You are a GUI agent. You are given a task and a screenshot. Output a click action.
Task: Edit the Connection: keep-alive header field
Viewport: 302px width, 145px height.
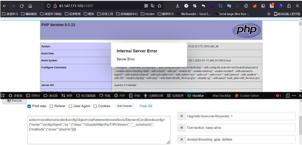tap(241, 128)
